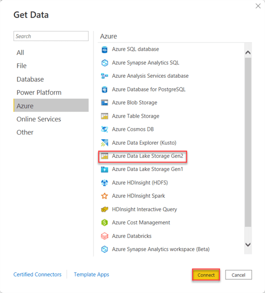Click the Azure Data Explorer (Kusto) icon

(x=104, y=143)
